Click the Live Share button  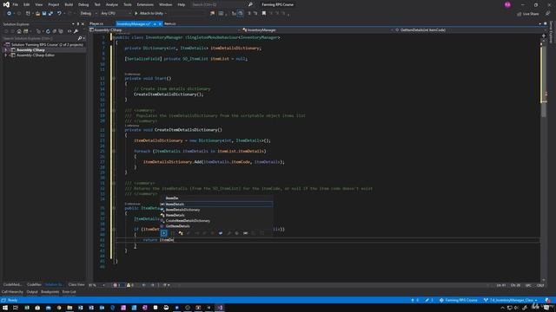click(x=528, y=14)
